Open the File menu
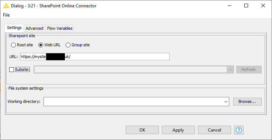The width and height of the screenshot is (272, 140). (x=6, y=15)
